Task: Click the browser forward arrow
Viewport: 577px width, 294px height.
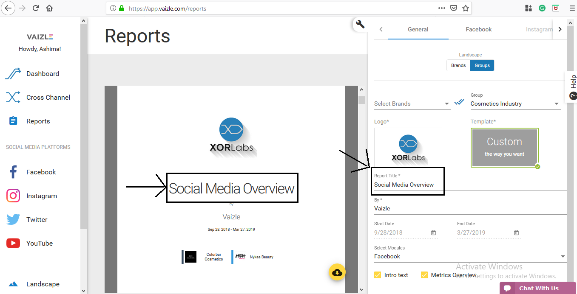Action: coord(23,8)
